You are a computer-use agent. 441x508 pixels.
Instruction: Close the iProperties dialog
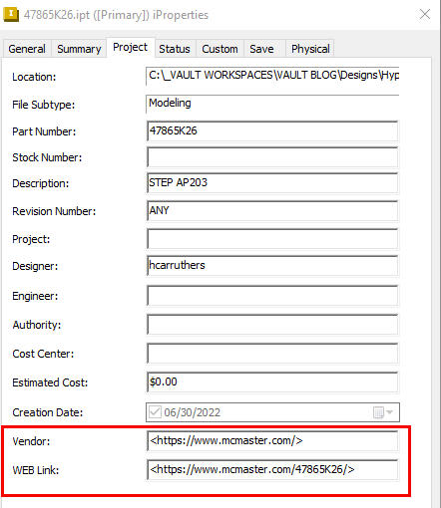click(x=425, y=14)
